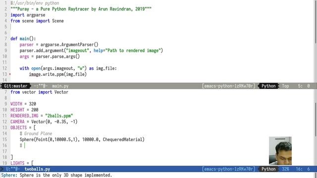Click the HEIGHT = 200 assignment
The width and height of the screenshot is (317, 178).
(24, 110)
